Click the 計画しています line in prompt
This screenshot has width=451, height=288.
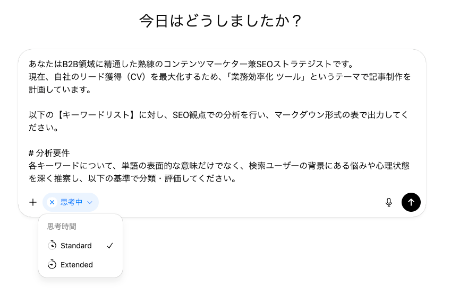click(59, 90)
